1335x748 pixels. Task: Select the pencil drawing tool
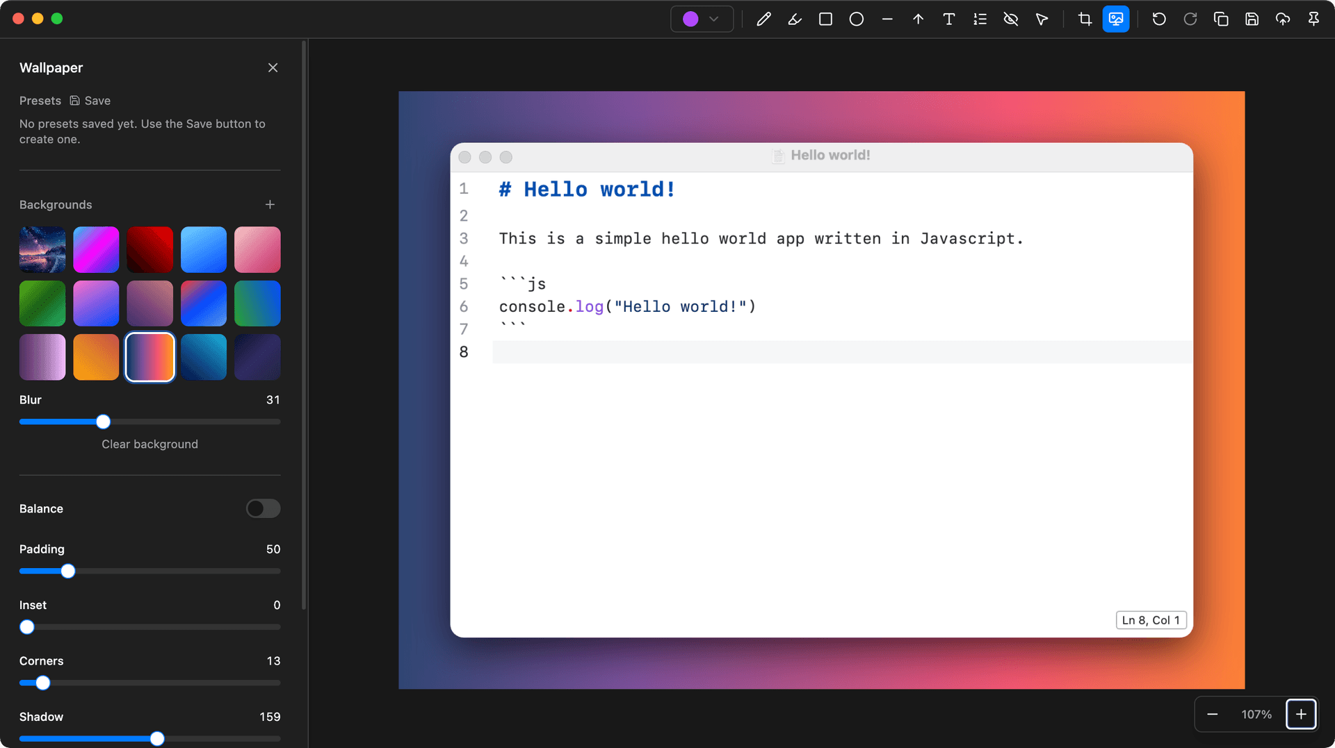click(x=763, y=19)
